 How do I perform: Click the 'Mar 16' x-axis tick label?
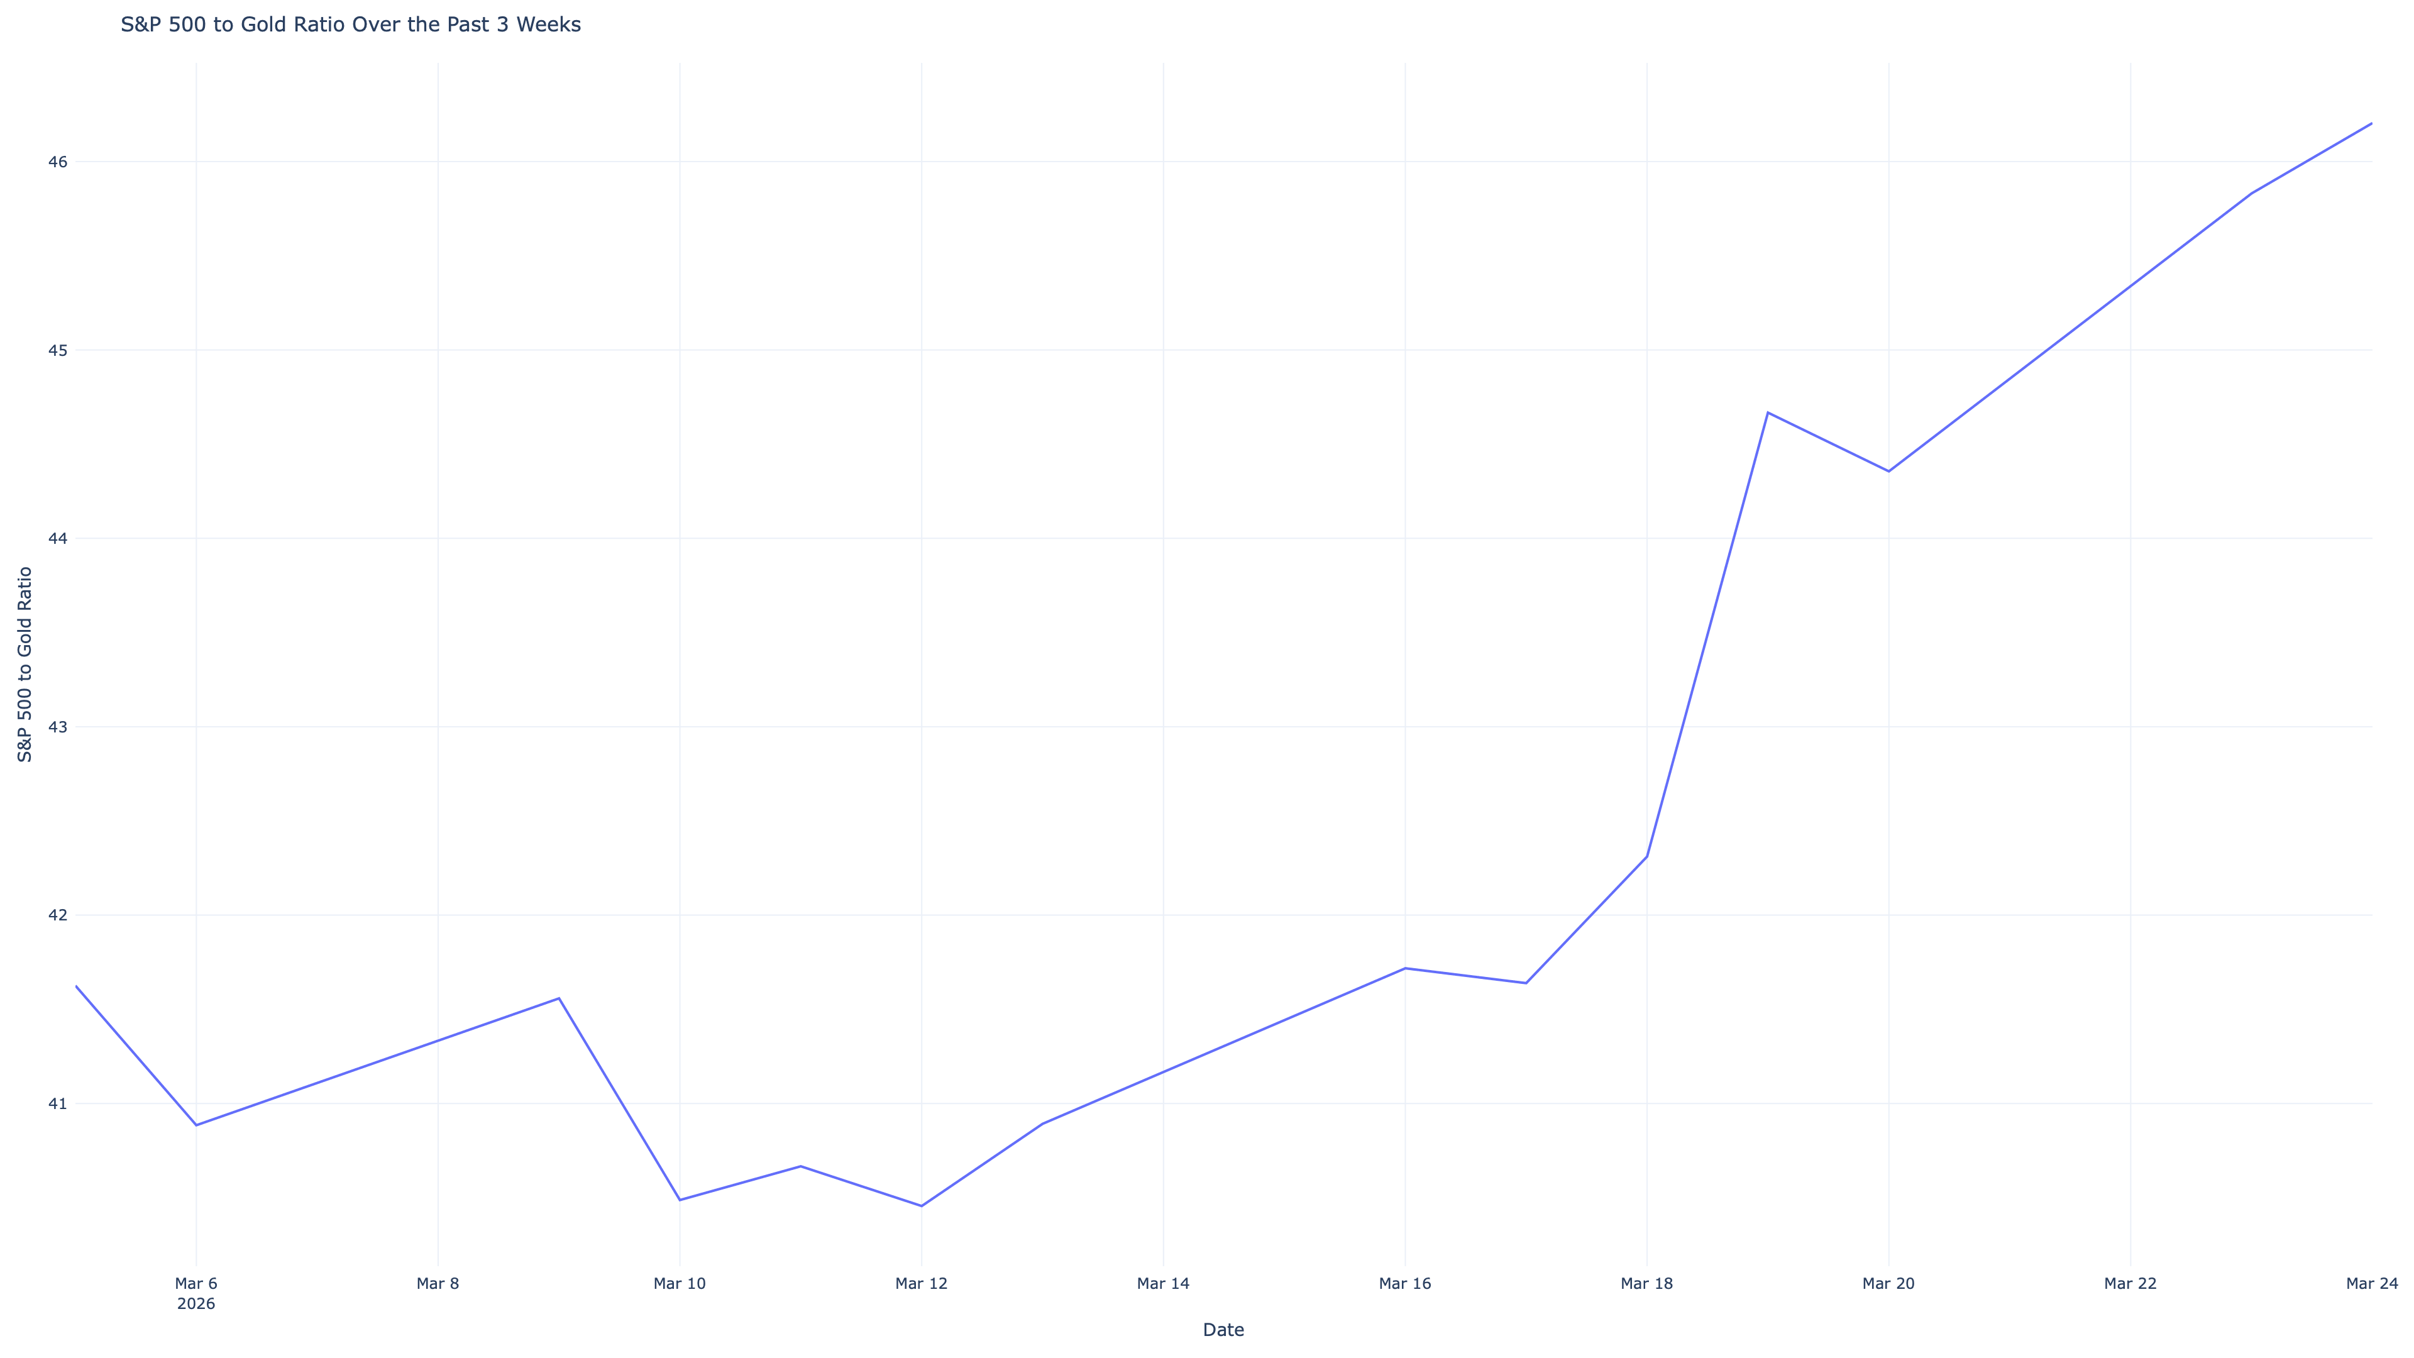pyautogui.click(x=1405, y=1283)
